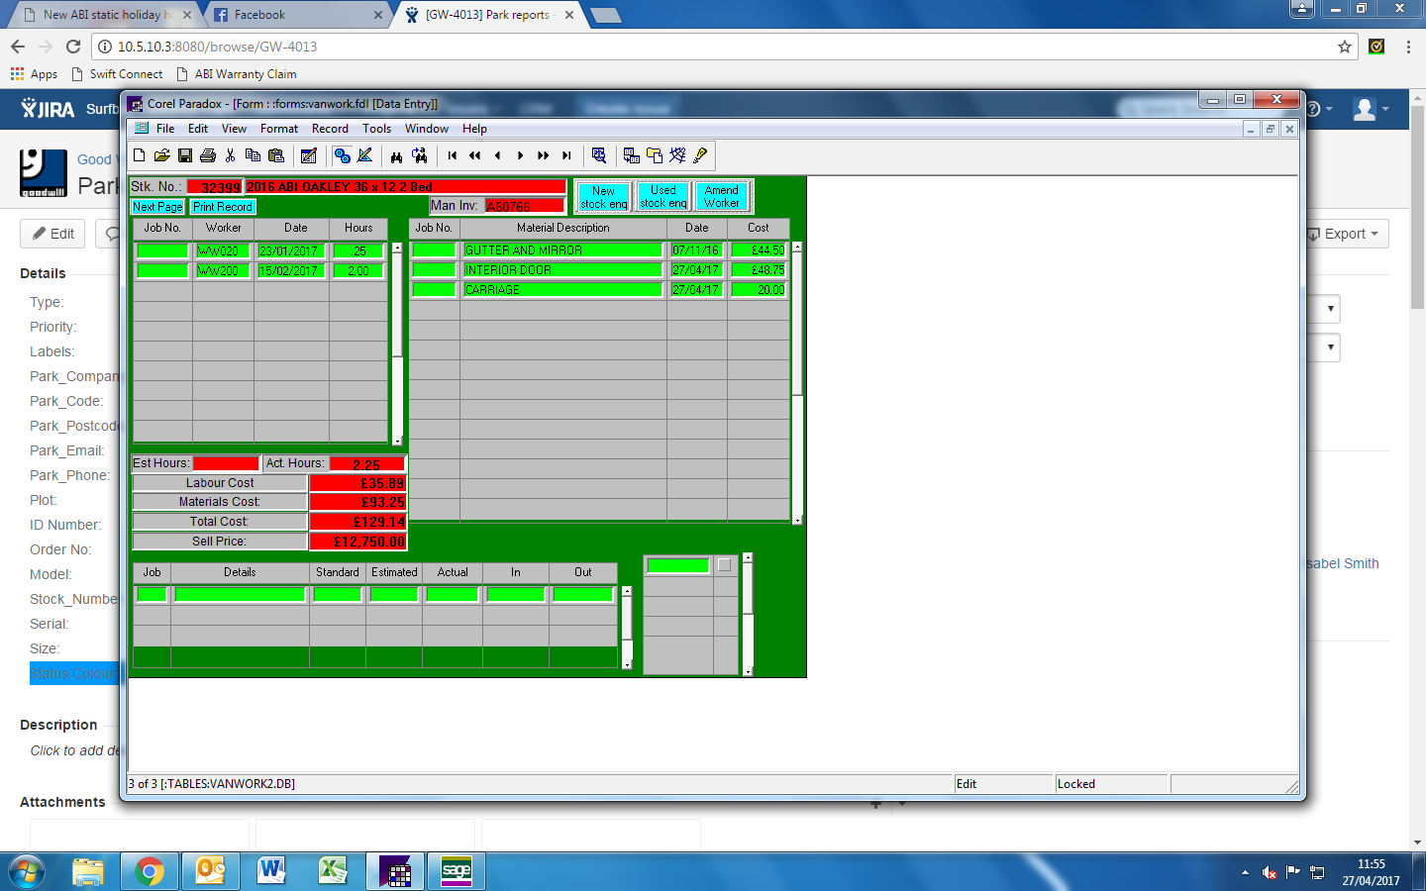Paste using the clipboard toolbar icon
This screenshot has width=1426, height=891.
(276, 155)
